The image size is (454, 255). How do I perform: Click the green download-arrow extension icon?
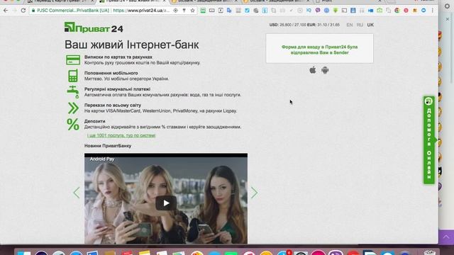coord(336,11)
